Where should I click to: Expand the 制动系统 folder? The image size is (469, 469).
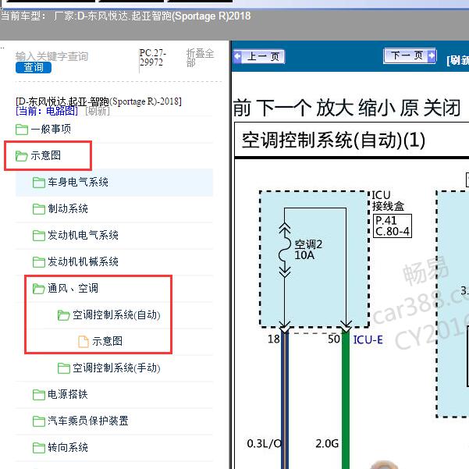(x=68, y=209)
